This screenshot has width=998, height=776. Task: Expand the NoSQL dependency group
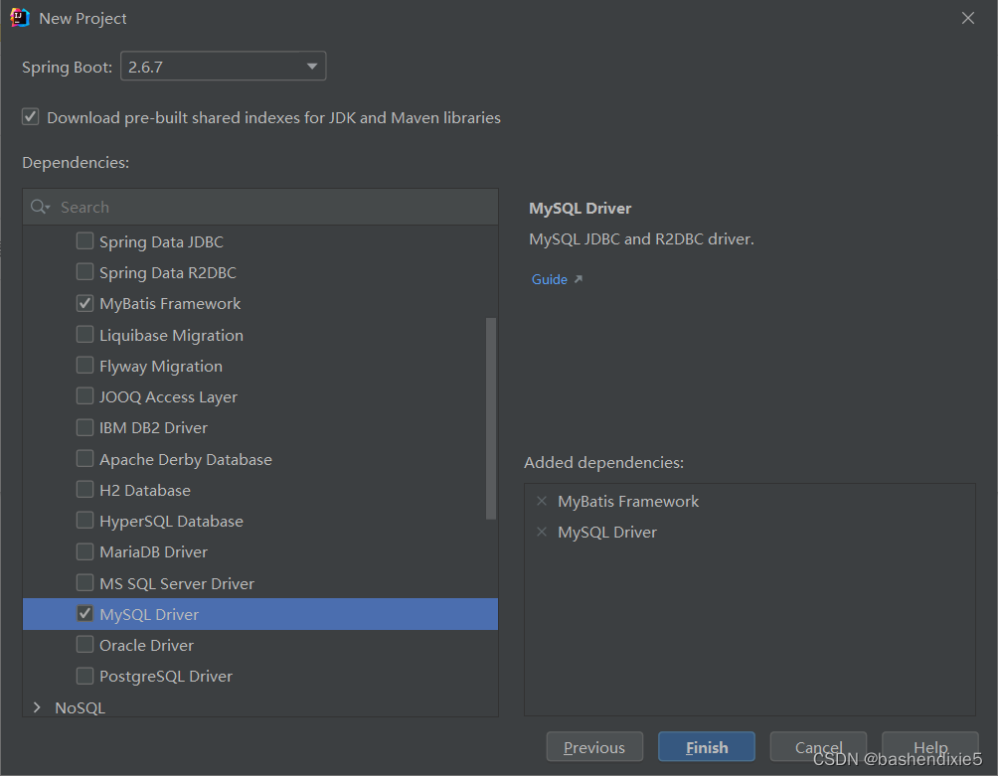point(38,707)
